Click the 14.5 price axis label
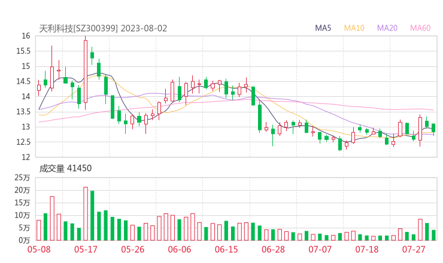 point(23,81)
